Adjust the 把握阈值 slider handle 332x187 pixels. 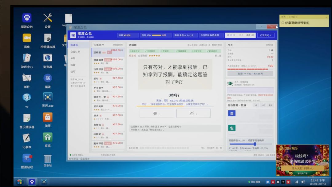coord(255,144)
